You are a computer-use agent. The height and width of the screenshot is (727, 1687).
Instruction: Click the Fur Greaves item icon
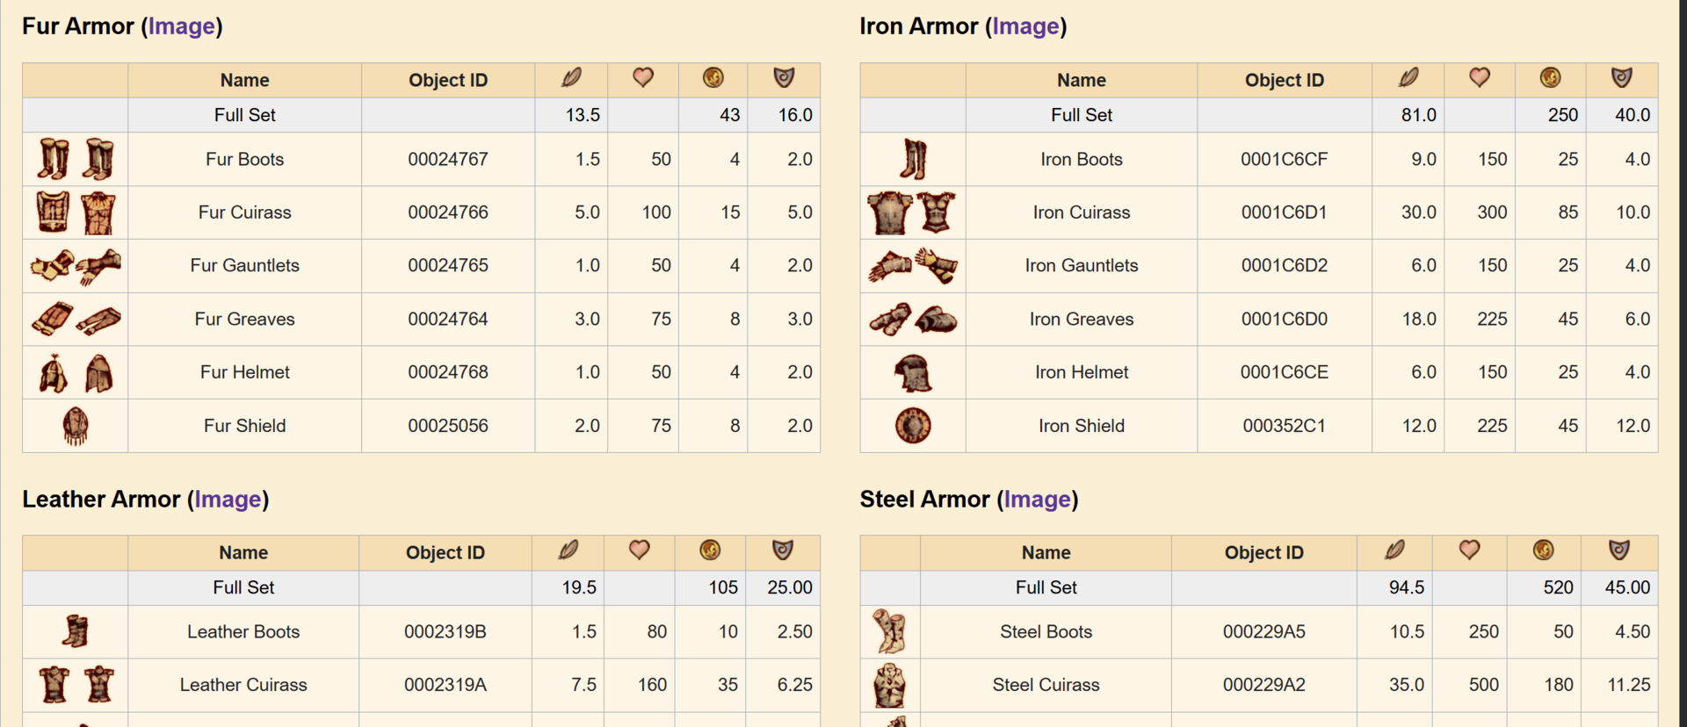[x=76, y=319]
